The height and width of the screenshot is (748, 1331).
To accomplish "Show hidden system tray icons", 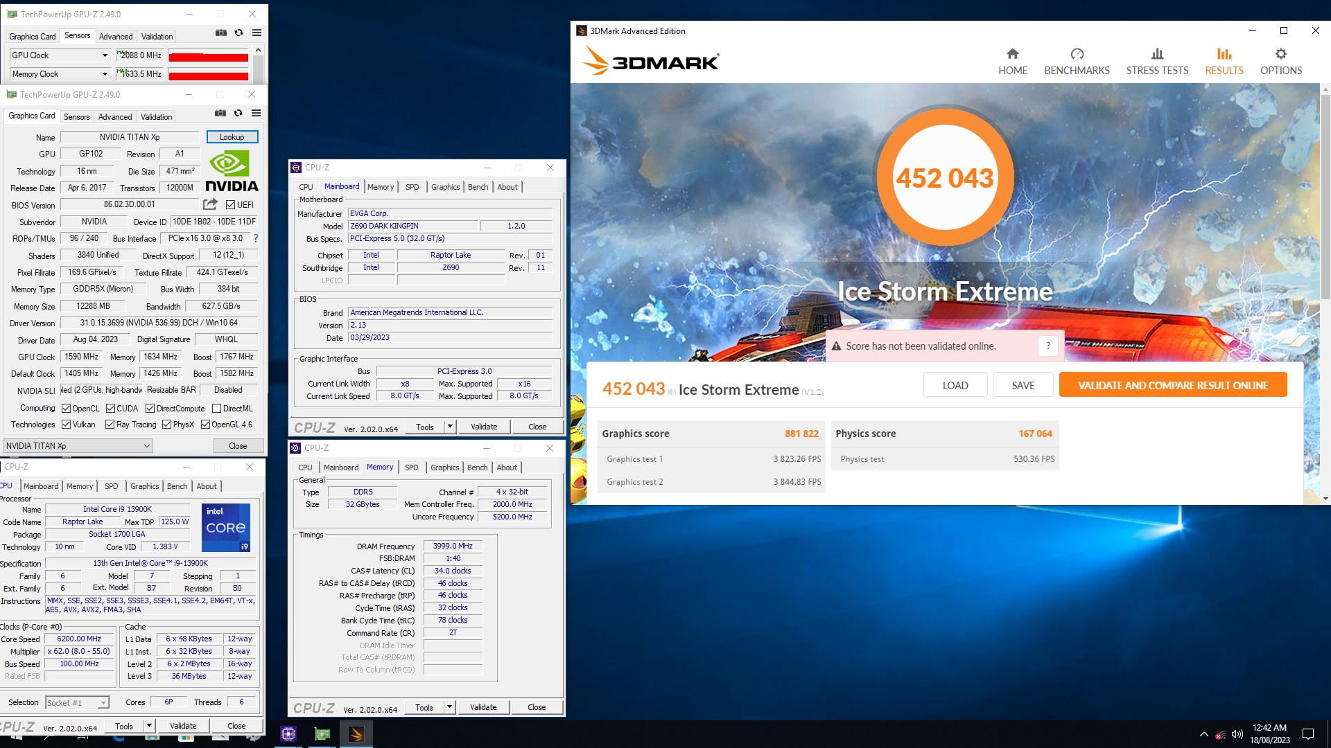I will pyautogui.click(x=1203, y=734).
